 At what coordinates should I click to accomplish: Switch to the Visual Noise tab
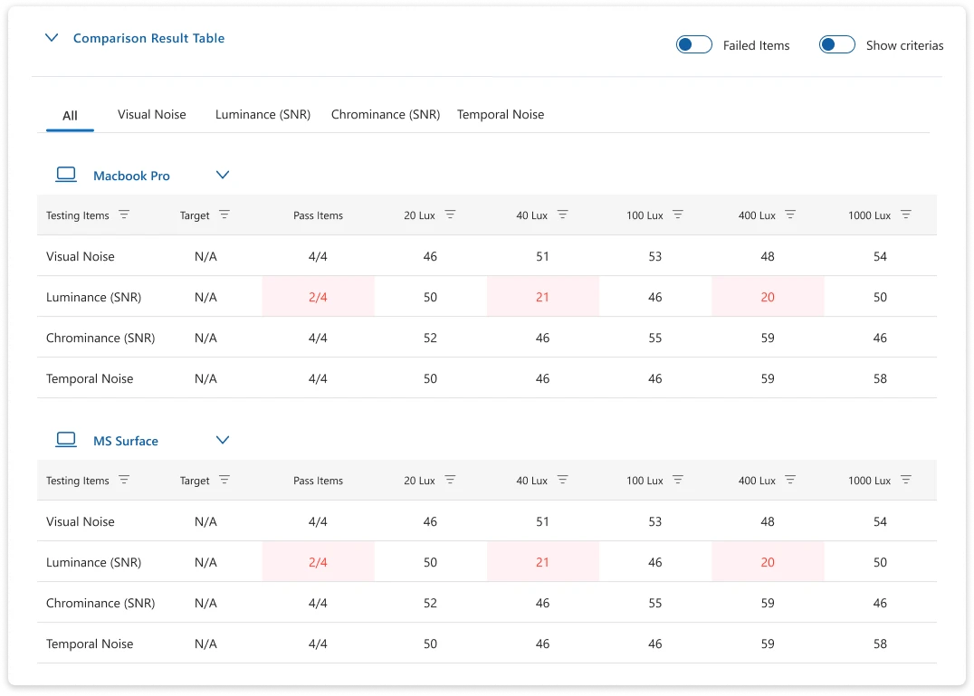click(151, 114)
